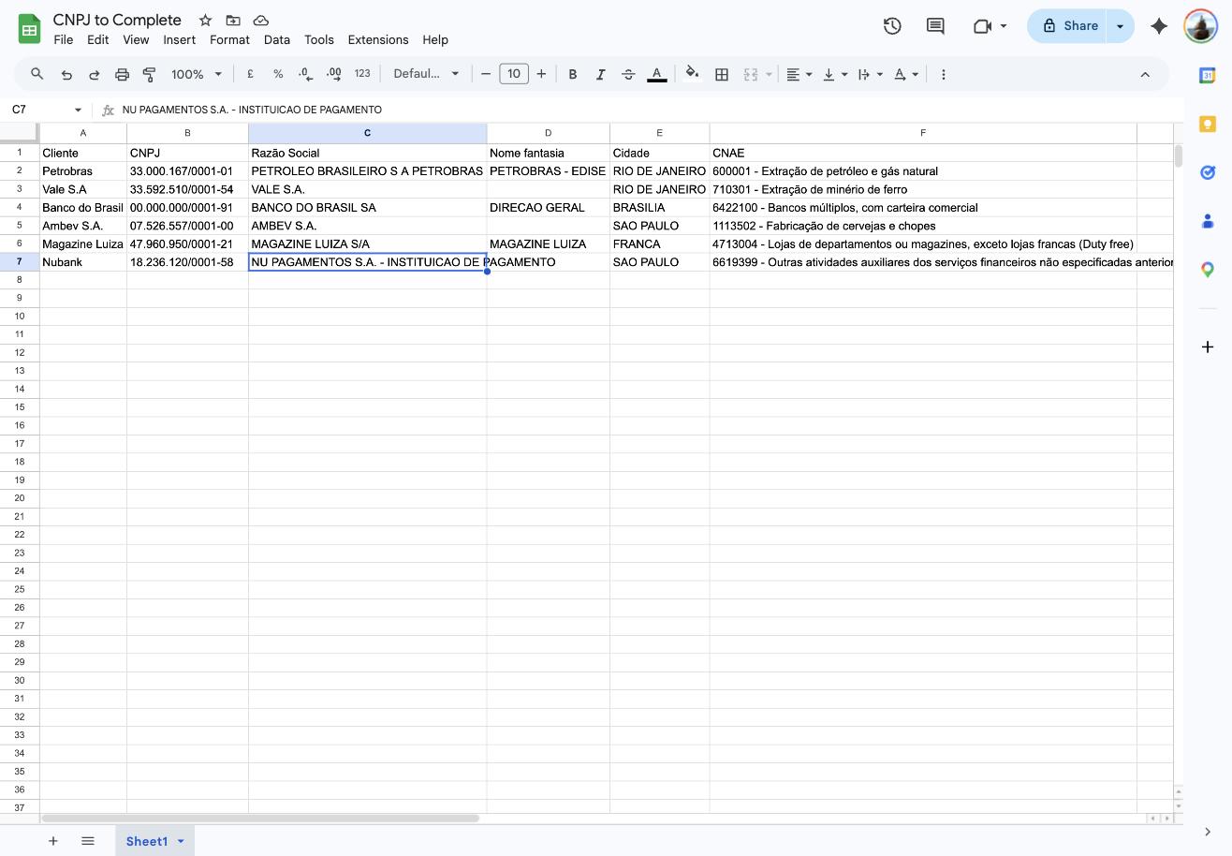Open quick sharing actions arrow

point(1121,26)
